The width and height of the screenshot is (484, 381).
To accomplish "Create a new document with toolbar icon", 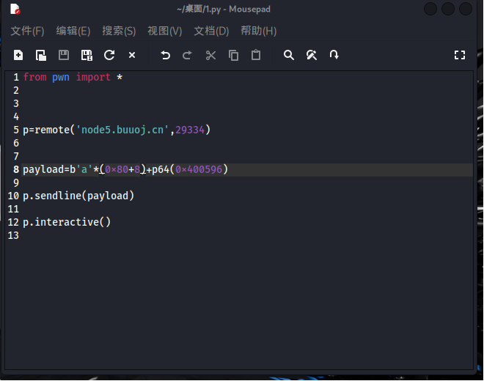I will click(18, 55).
